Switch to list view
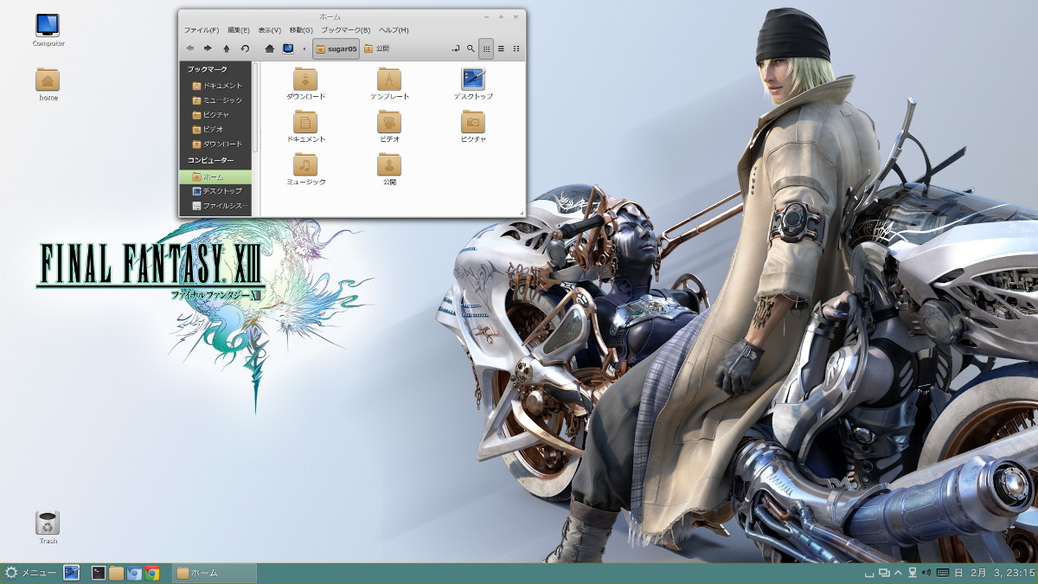The height and width of the screenshot is (584, 1038). (x=501, y=48)
